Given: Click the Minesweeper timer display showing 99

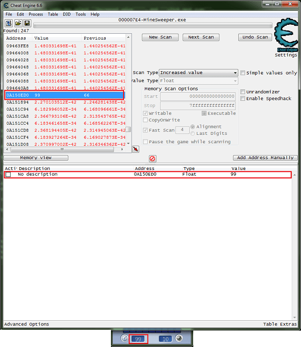Looking at the screenshot, I should click(138, 339).
